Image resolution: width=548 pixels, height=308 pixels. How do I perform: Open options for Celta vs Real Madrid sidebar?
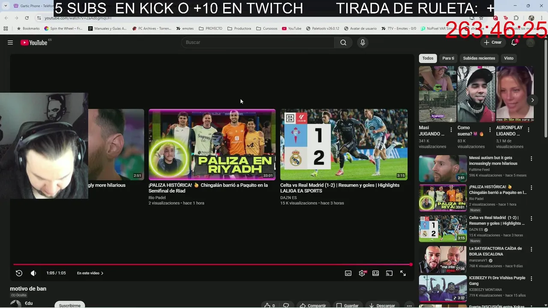click(x=531, y=218)
